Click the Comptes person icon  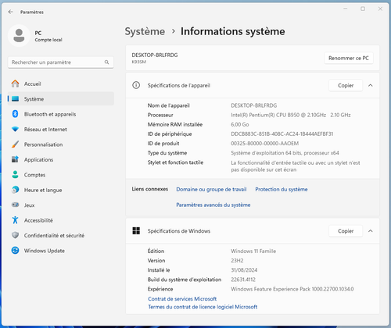[x=15, y=174]
